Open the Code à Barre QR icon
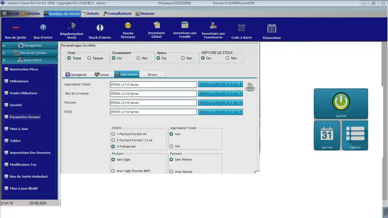 tap(242, 28)
